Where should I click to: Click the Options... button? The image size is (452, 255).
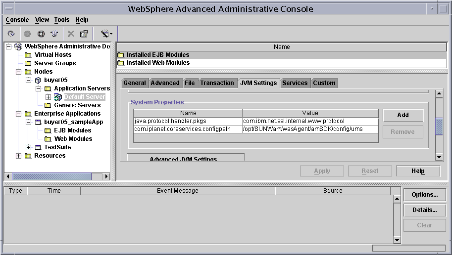pyautogui.click(x=425, y=195)
